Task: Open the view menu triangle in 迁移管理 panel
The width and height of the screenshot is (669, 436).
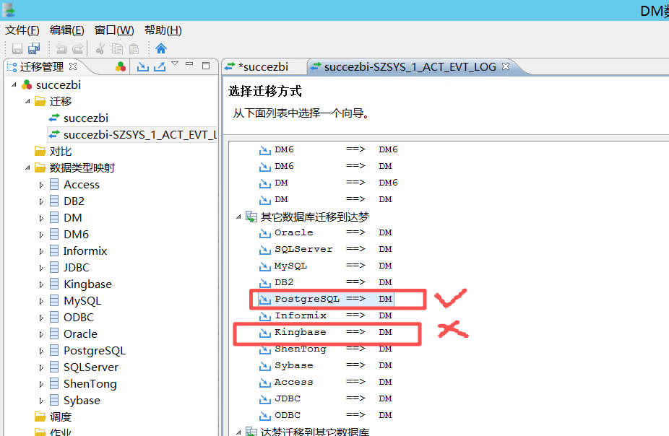Action: (x=175, y=64)
